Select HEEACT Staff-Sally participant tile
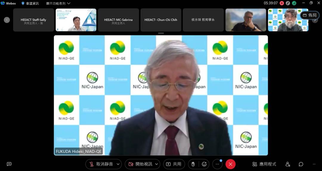Image resolution: width=322 pixels, height=171 pixels. pos(33,20)
